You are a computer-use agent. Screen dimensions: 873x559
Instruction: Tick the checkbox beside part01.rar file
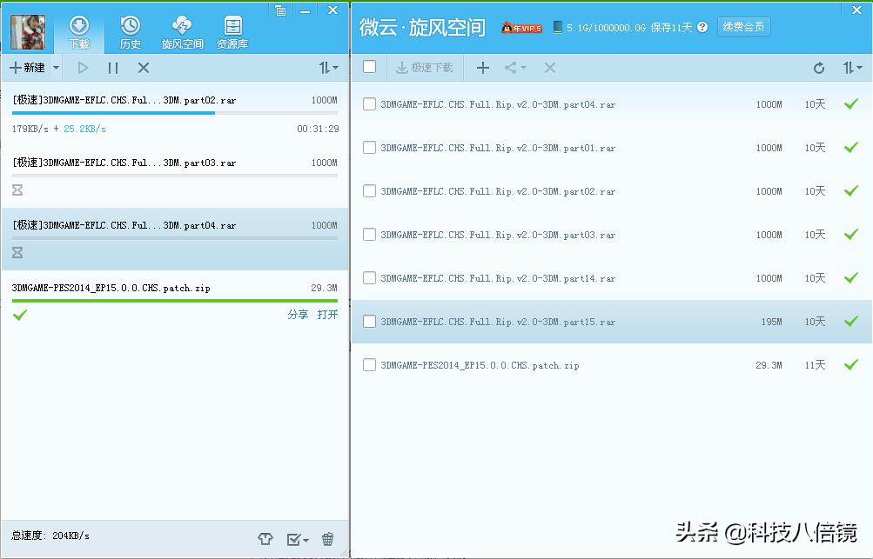click(x=369, y=148)
